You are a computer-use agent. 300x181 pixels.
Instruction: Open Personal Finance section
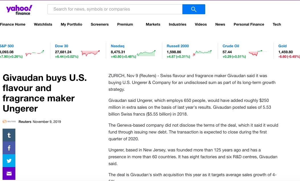tap(249, 24)
